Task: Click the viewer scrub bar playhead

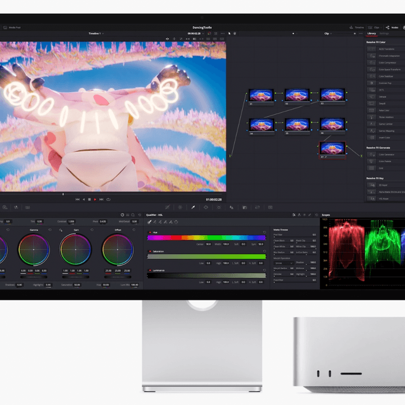Action: tap(63, 194)
